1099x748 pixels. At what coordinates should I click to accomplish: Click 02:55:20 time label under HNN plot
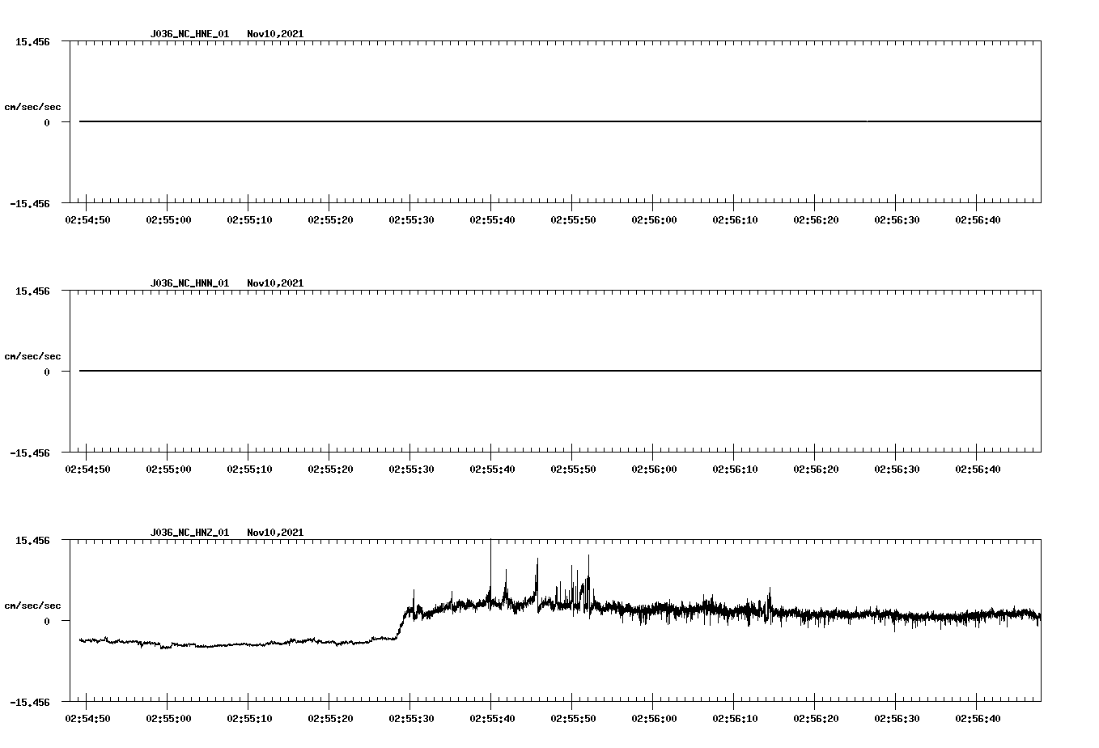(330, 470)
